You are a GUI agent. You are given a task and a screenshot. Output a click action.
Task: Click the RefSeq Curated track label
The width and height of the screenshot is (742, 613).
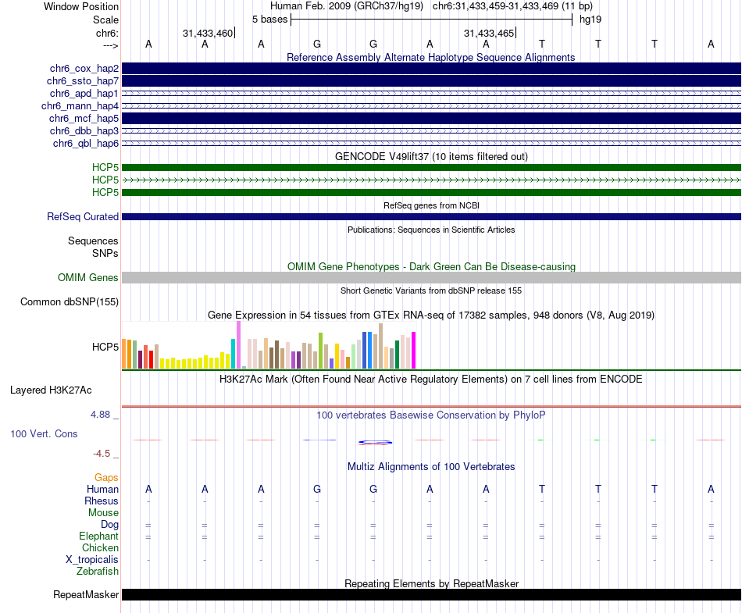(83, 216)
